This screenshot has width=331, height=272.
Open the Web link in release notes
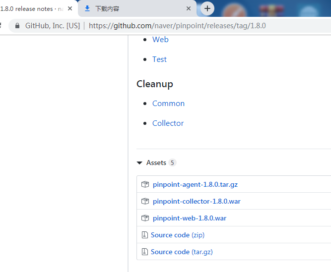point(160,40)
